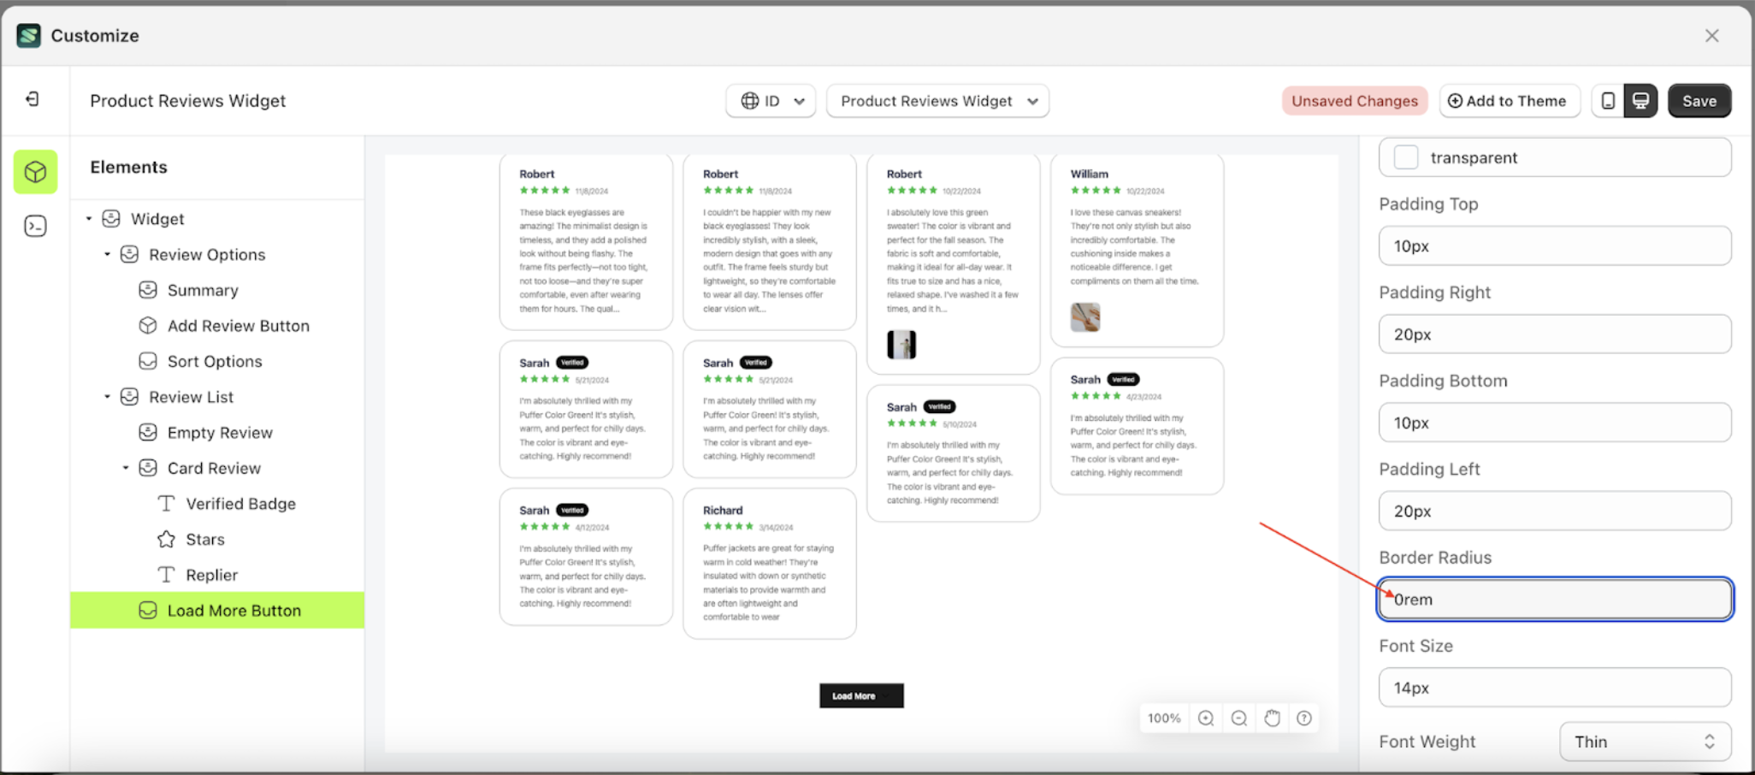Switch to desktop preview mode

(x=1640, y=100)
